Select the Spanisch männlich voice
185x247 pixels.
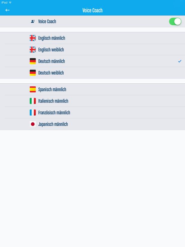(x=92, y=89)
